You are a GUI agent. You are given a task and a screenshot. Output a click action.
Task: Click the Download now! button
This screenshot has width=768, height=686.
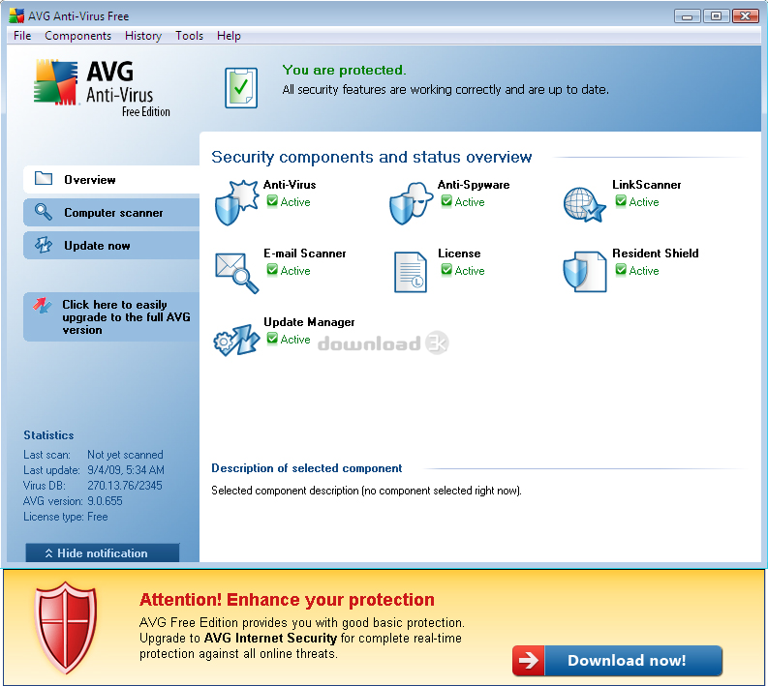pyautogui.click(x=617, y=661)
